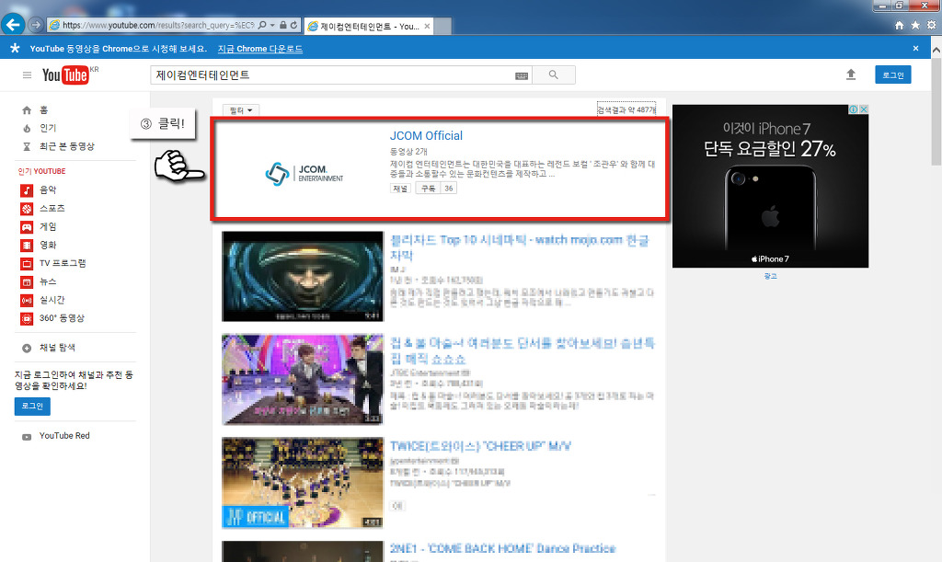
Task: Open the YouTube hamburger guide menu
Action: (x=27, y=75)
